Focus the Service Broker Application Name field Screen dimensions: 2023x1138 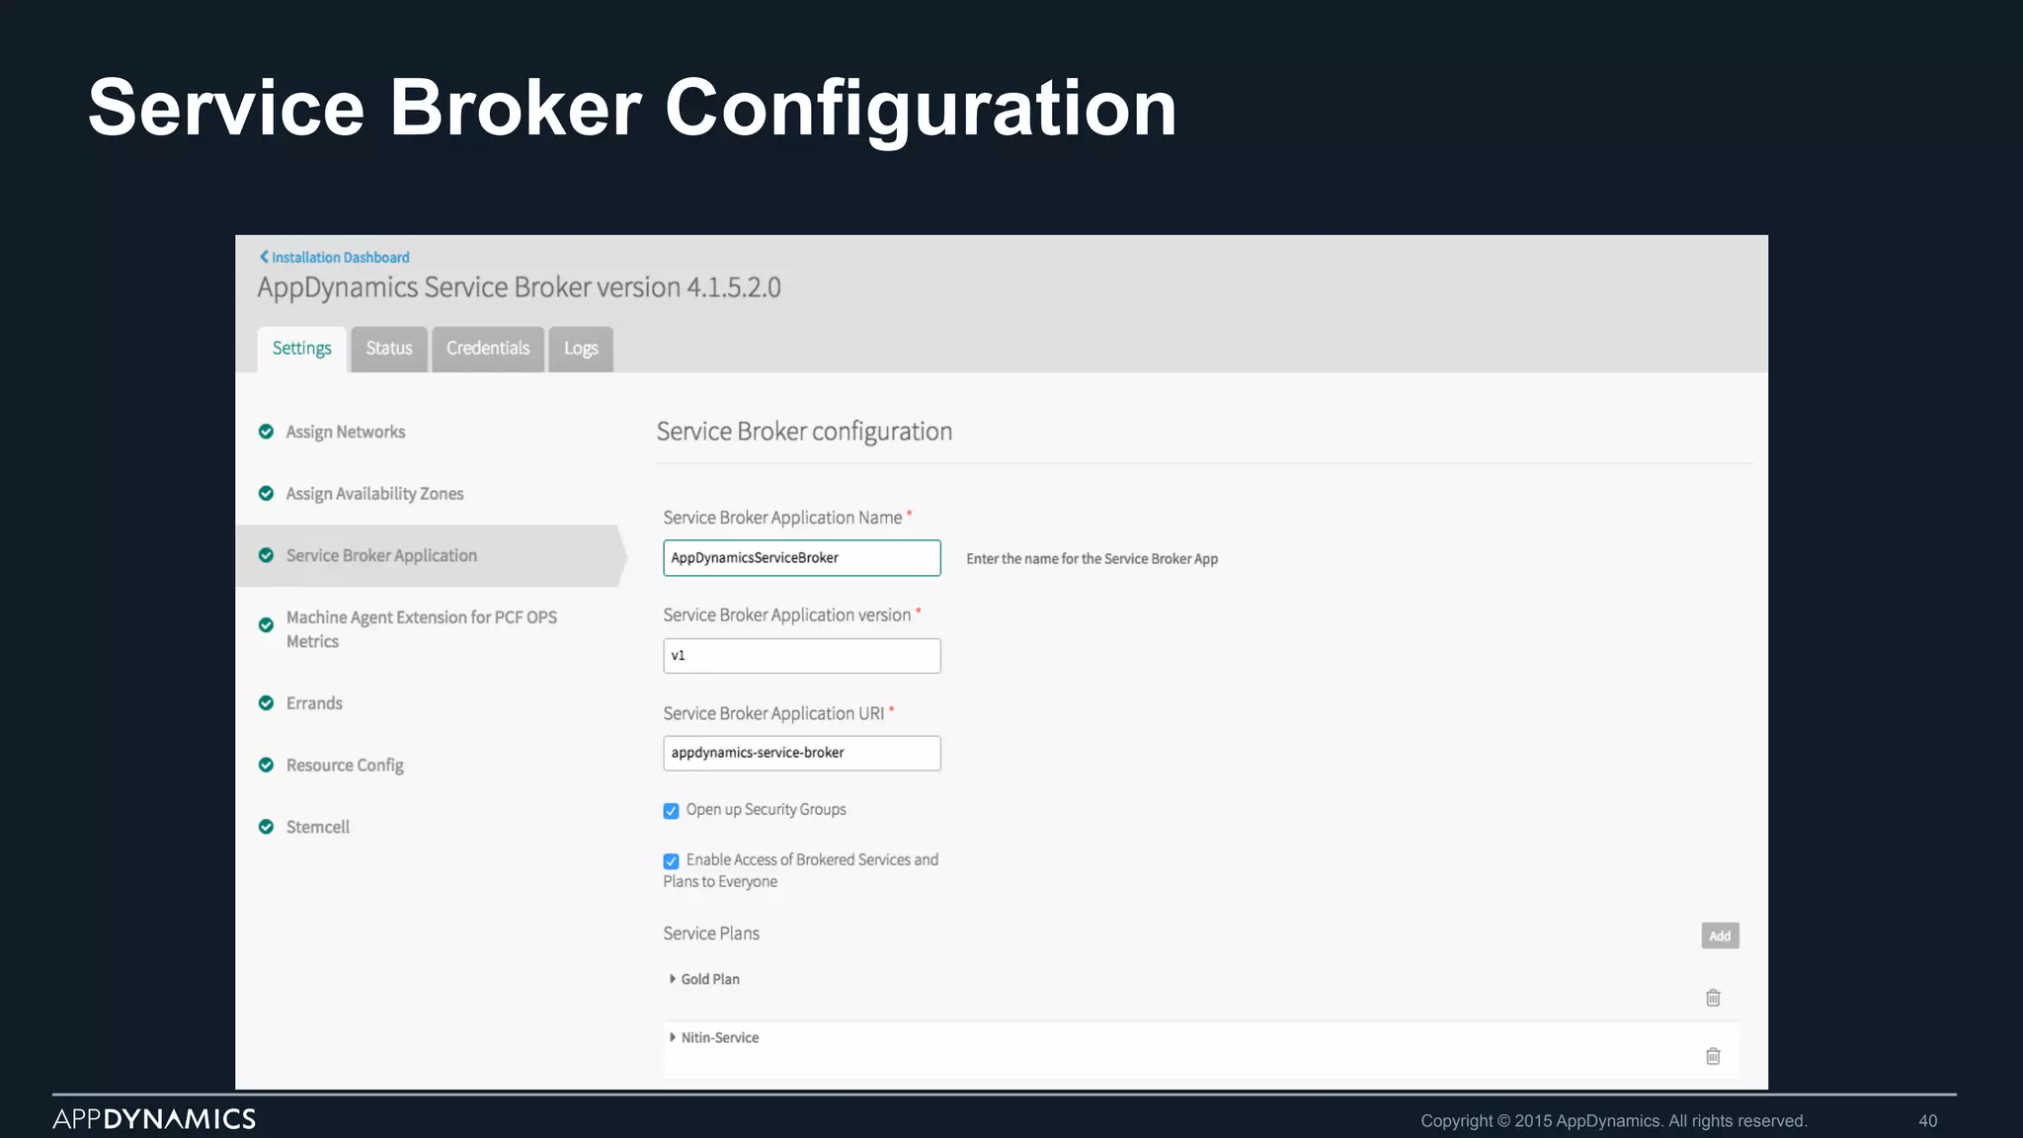802,558
